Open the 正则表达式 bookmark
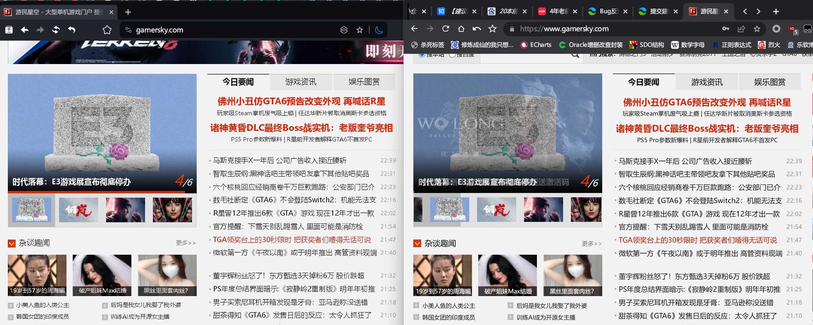The image size is (813, 325). (732, 45)
